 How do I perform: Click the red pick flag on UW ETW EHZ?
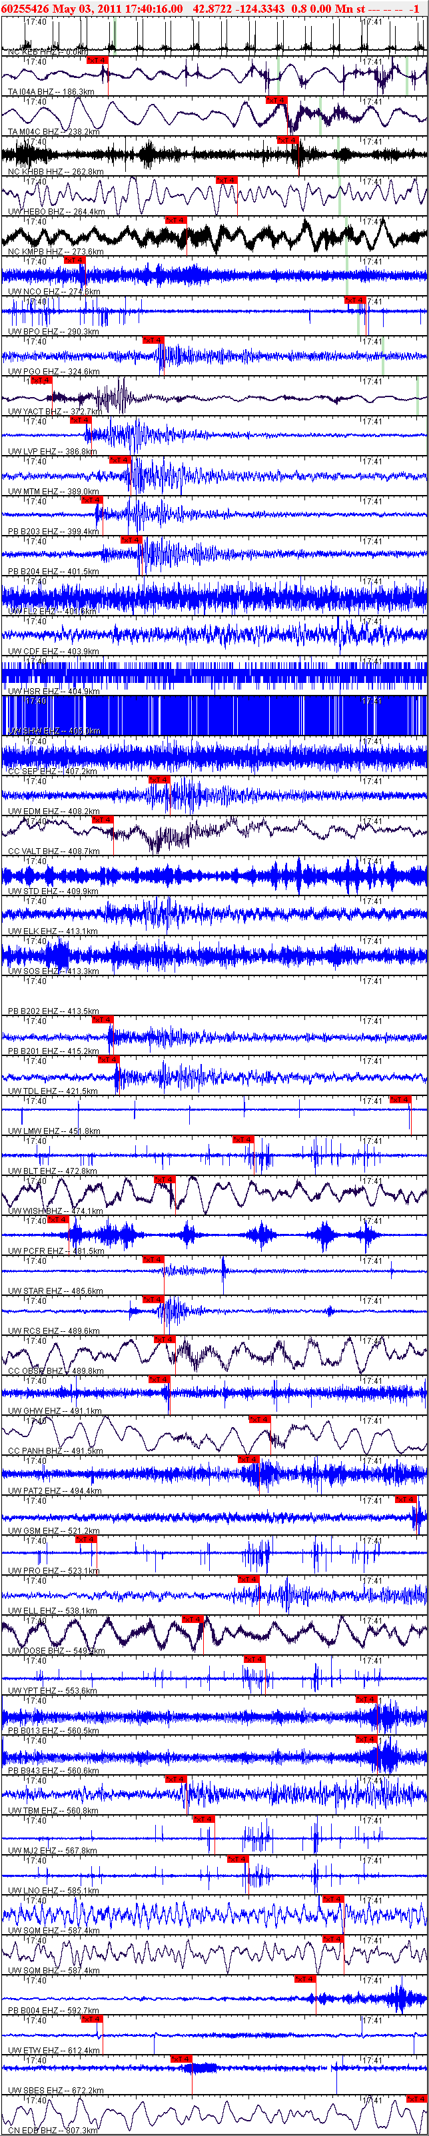(91, 2019)
